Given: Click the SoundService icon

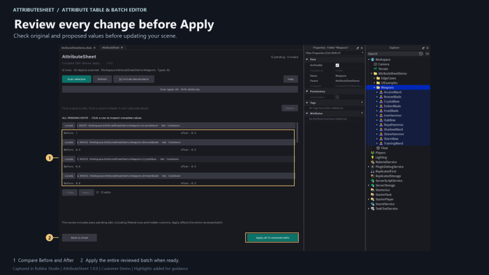Looking at the screenshot, I should click(x=372, y=204).
